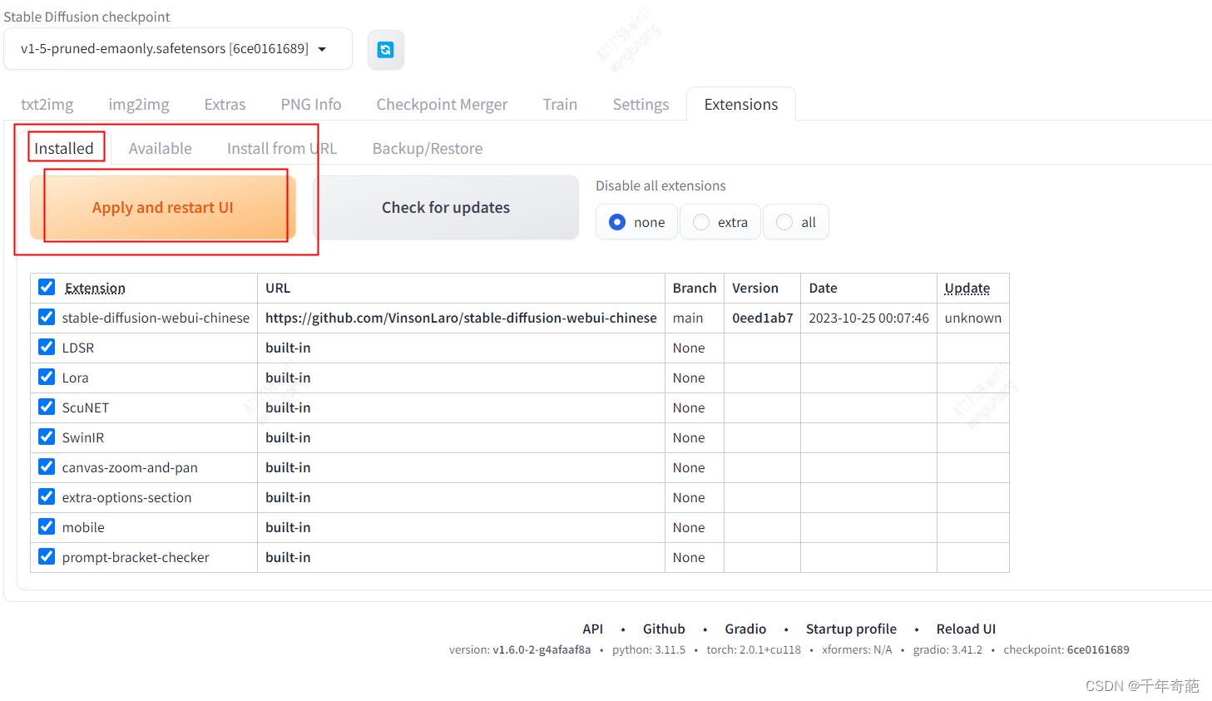Open the Startup profile link
This screenshot has width=1212, height=701.
[851, 629]
